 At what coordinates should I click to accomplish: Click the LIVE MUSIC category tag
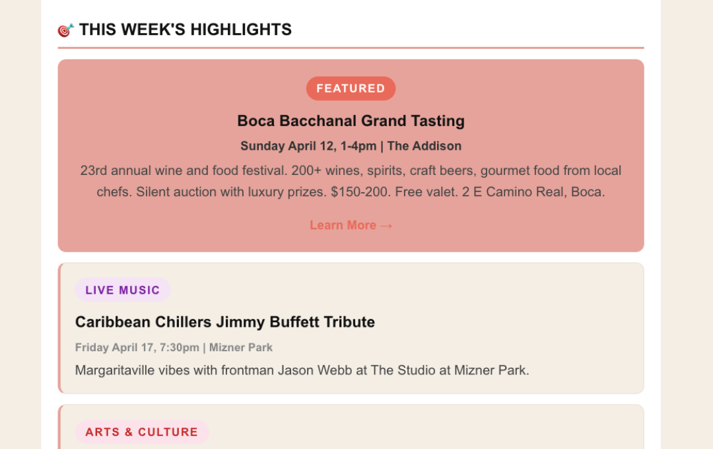(x=123, y=290)
